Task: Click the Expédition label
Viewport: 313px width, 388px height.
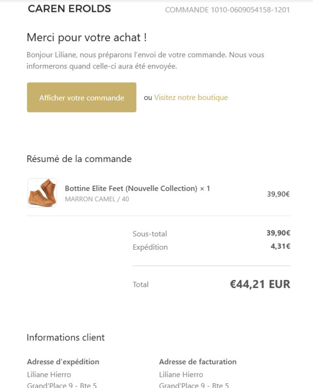Action: (x=150, y=247)
